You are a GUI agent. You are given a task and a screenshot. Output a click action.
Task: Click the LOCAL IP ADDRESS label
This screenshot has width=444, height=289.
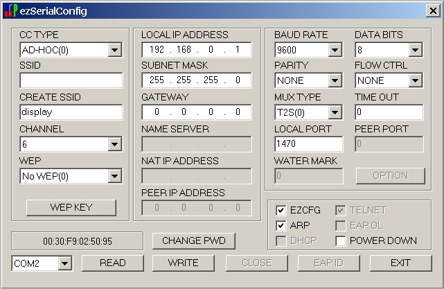[185, 35]
